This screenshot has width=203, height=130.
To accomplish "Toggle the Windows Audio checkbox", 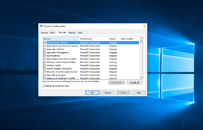I will [44, 65].
